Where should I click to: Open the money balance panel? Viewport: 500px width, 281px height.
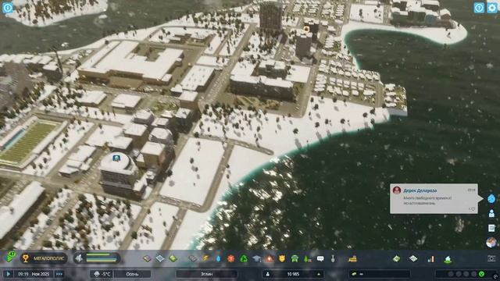(x=380, y=274)
